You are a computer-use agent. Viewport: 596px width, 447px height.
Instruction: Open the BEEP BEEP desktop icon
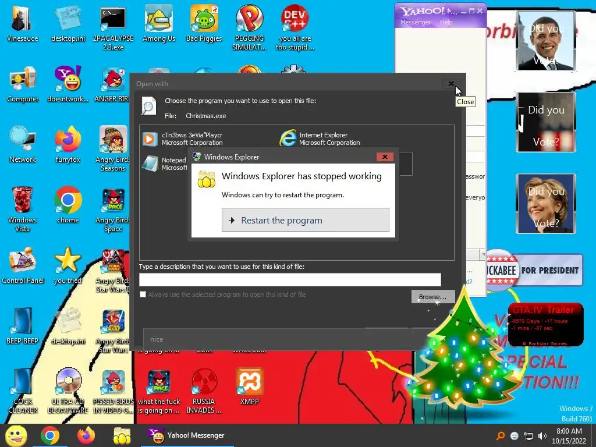click(x=22, y=326)
